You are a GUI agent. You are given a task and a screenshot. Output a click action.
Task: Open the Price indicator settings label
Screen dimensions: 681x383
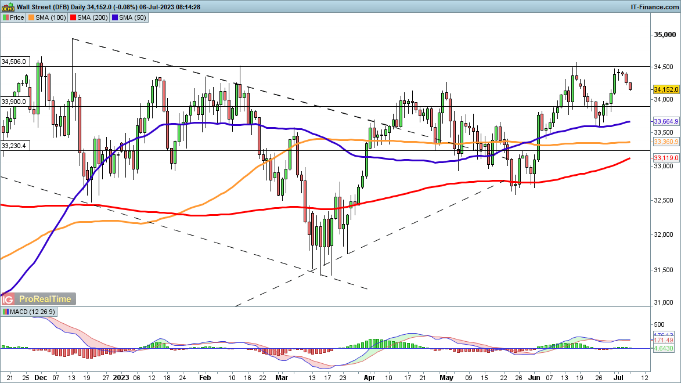pyautogui.click(x=17, y=17)
